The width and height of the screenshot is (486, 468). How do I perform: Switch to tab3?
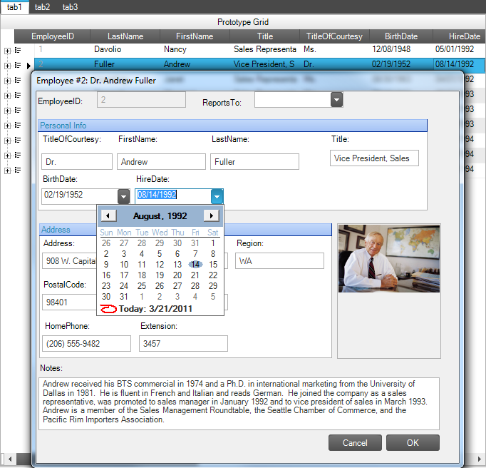click(70, 7)
